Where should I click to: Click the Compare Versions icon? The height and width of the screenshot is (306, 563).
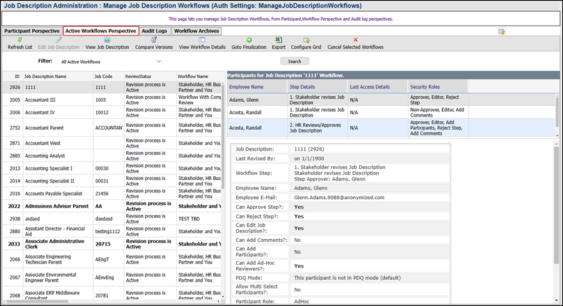pyautogui.click(x=154, y=40)
